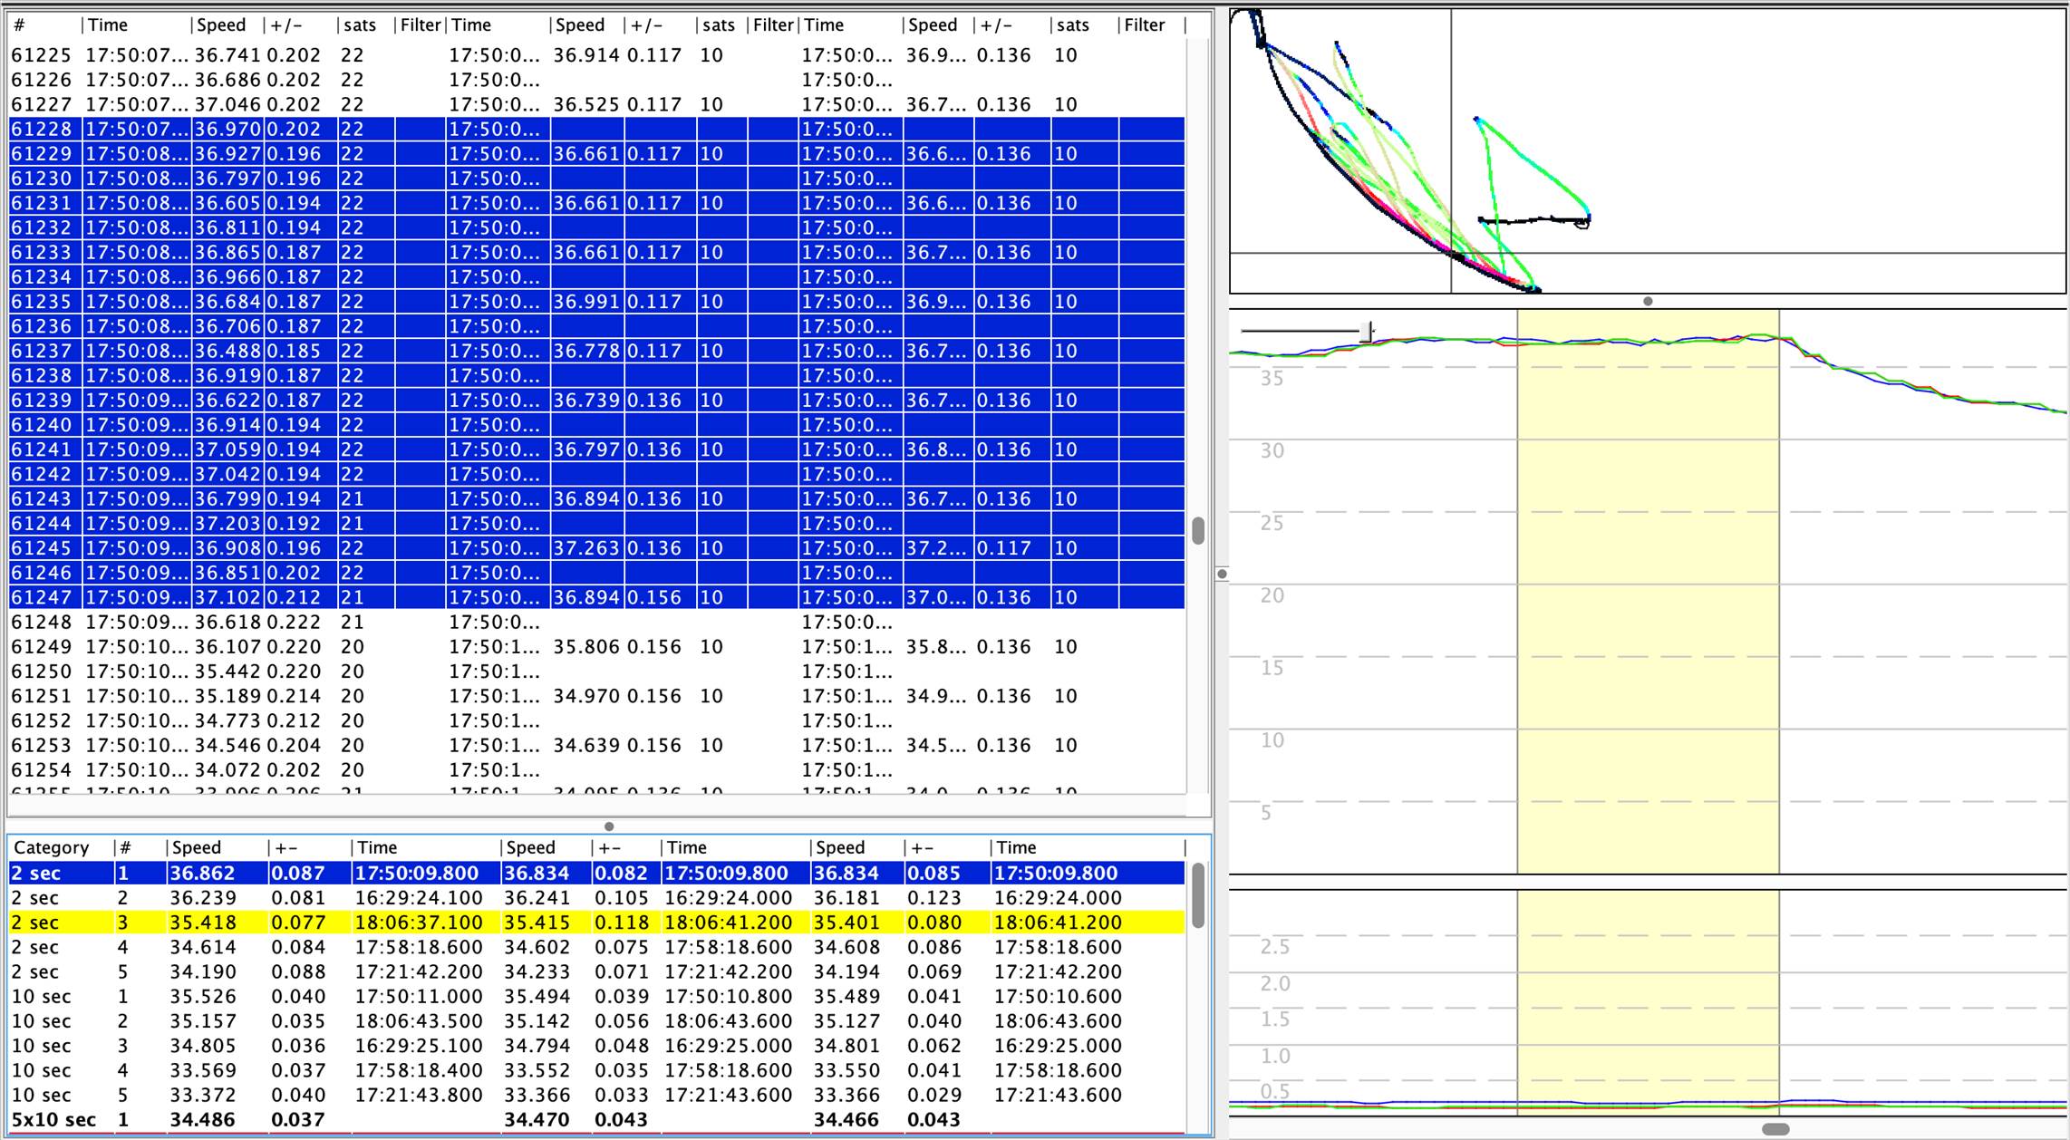Click divider dot between map and graph
Viewport: 2070px width, 1140px height.
click(x=1648, y=302)
